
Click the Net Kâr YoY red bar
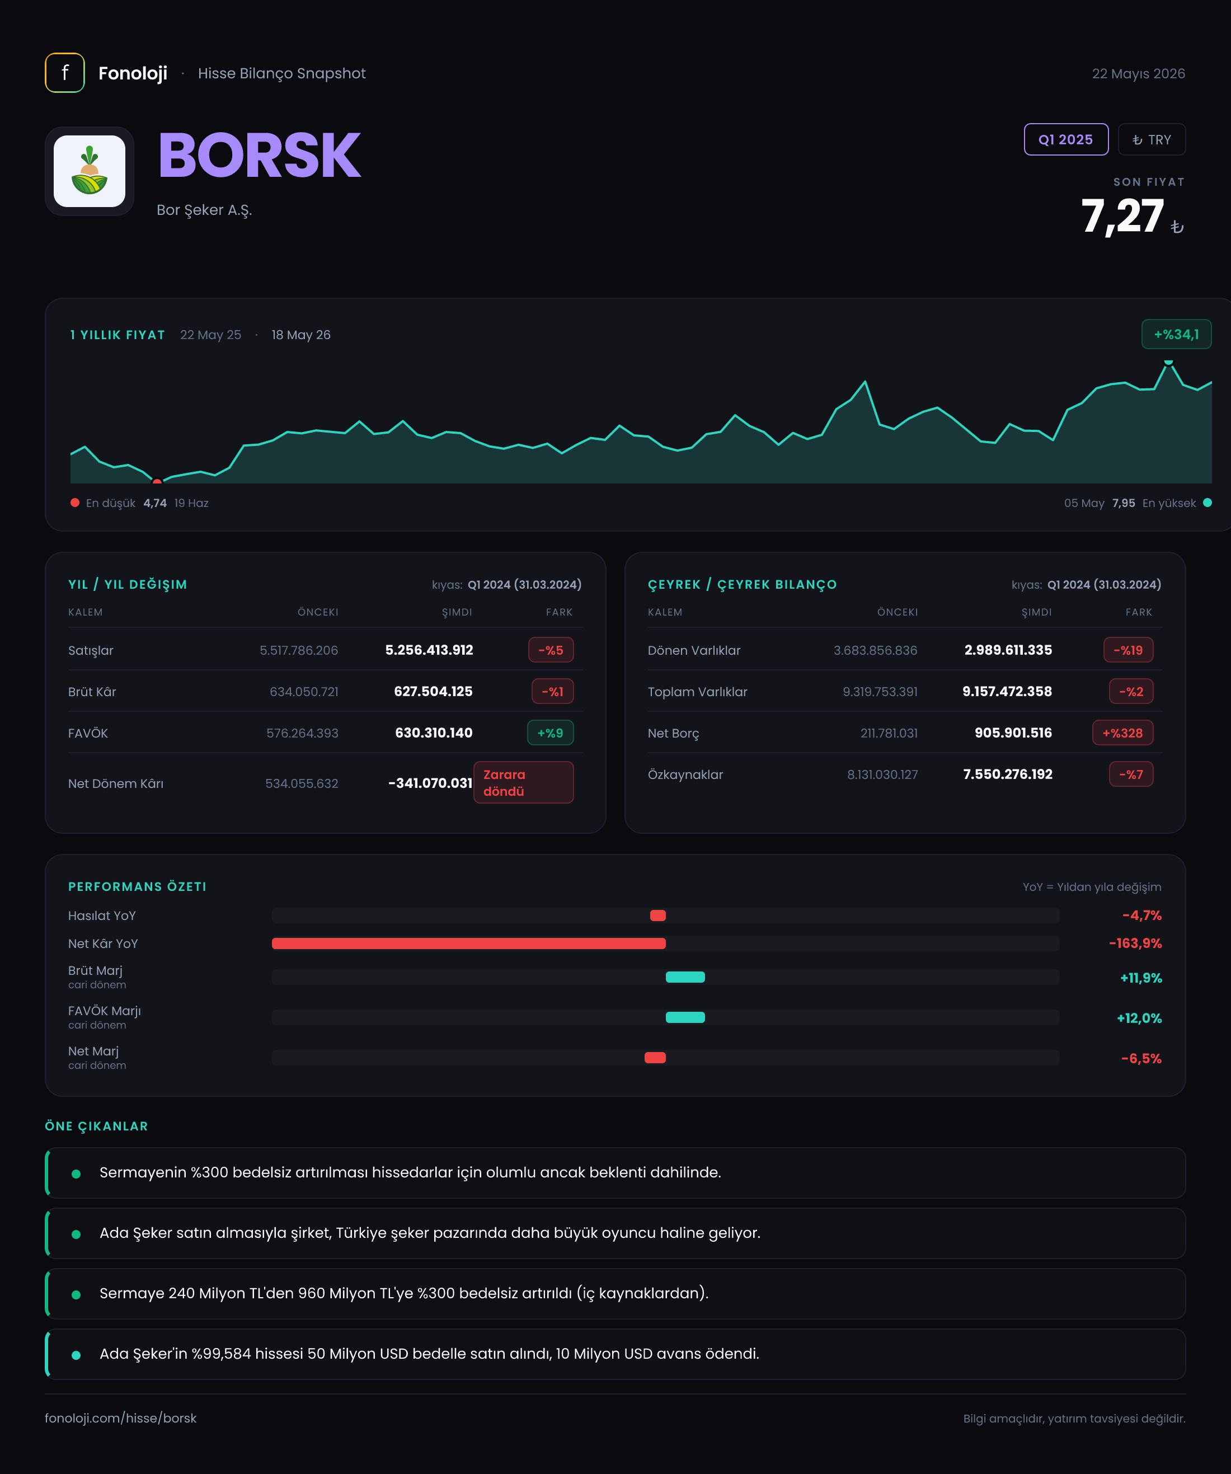click(x=468, y=943)
